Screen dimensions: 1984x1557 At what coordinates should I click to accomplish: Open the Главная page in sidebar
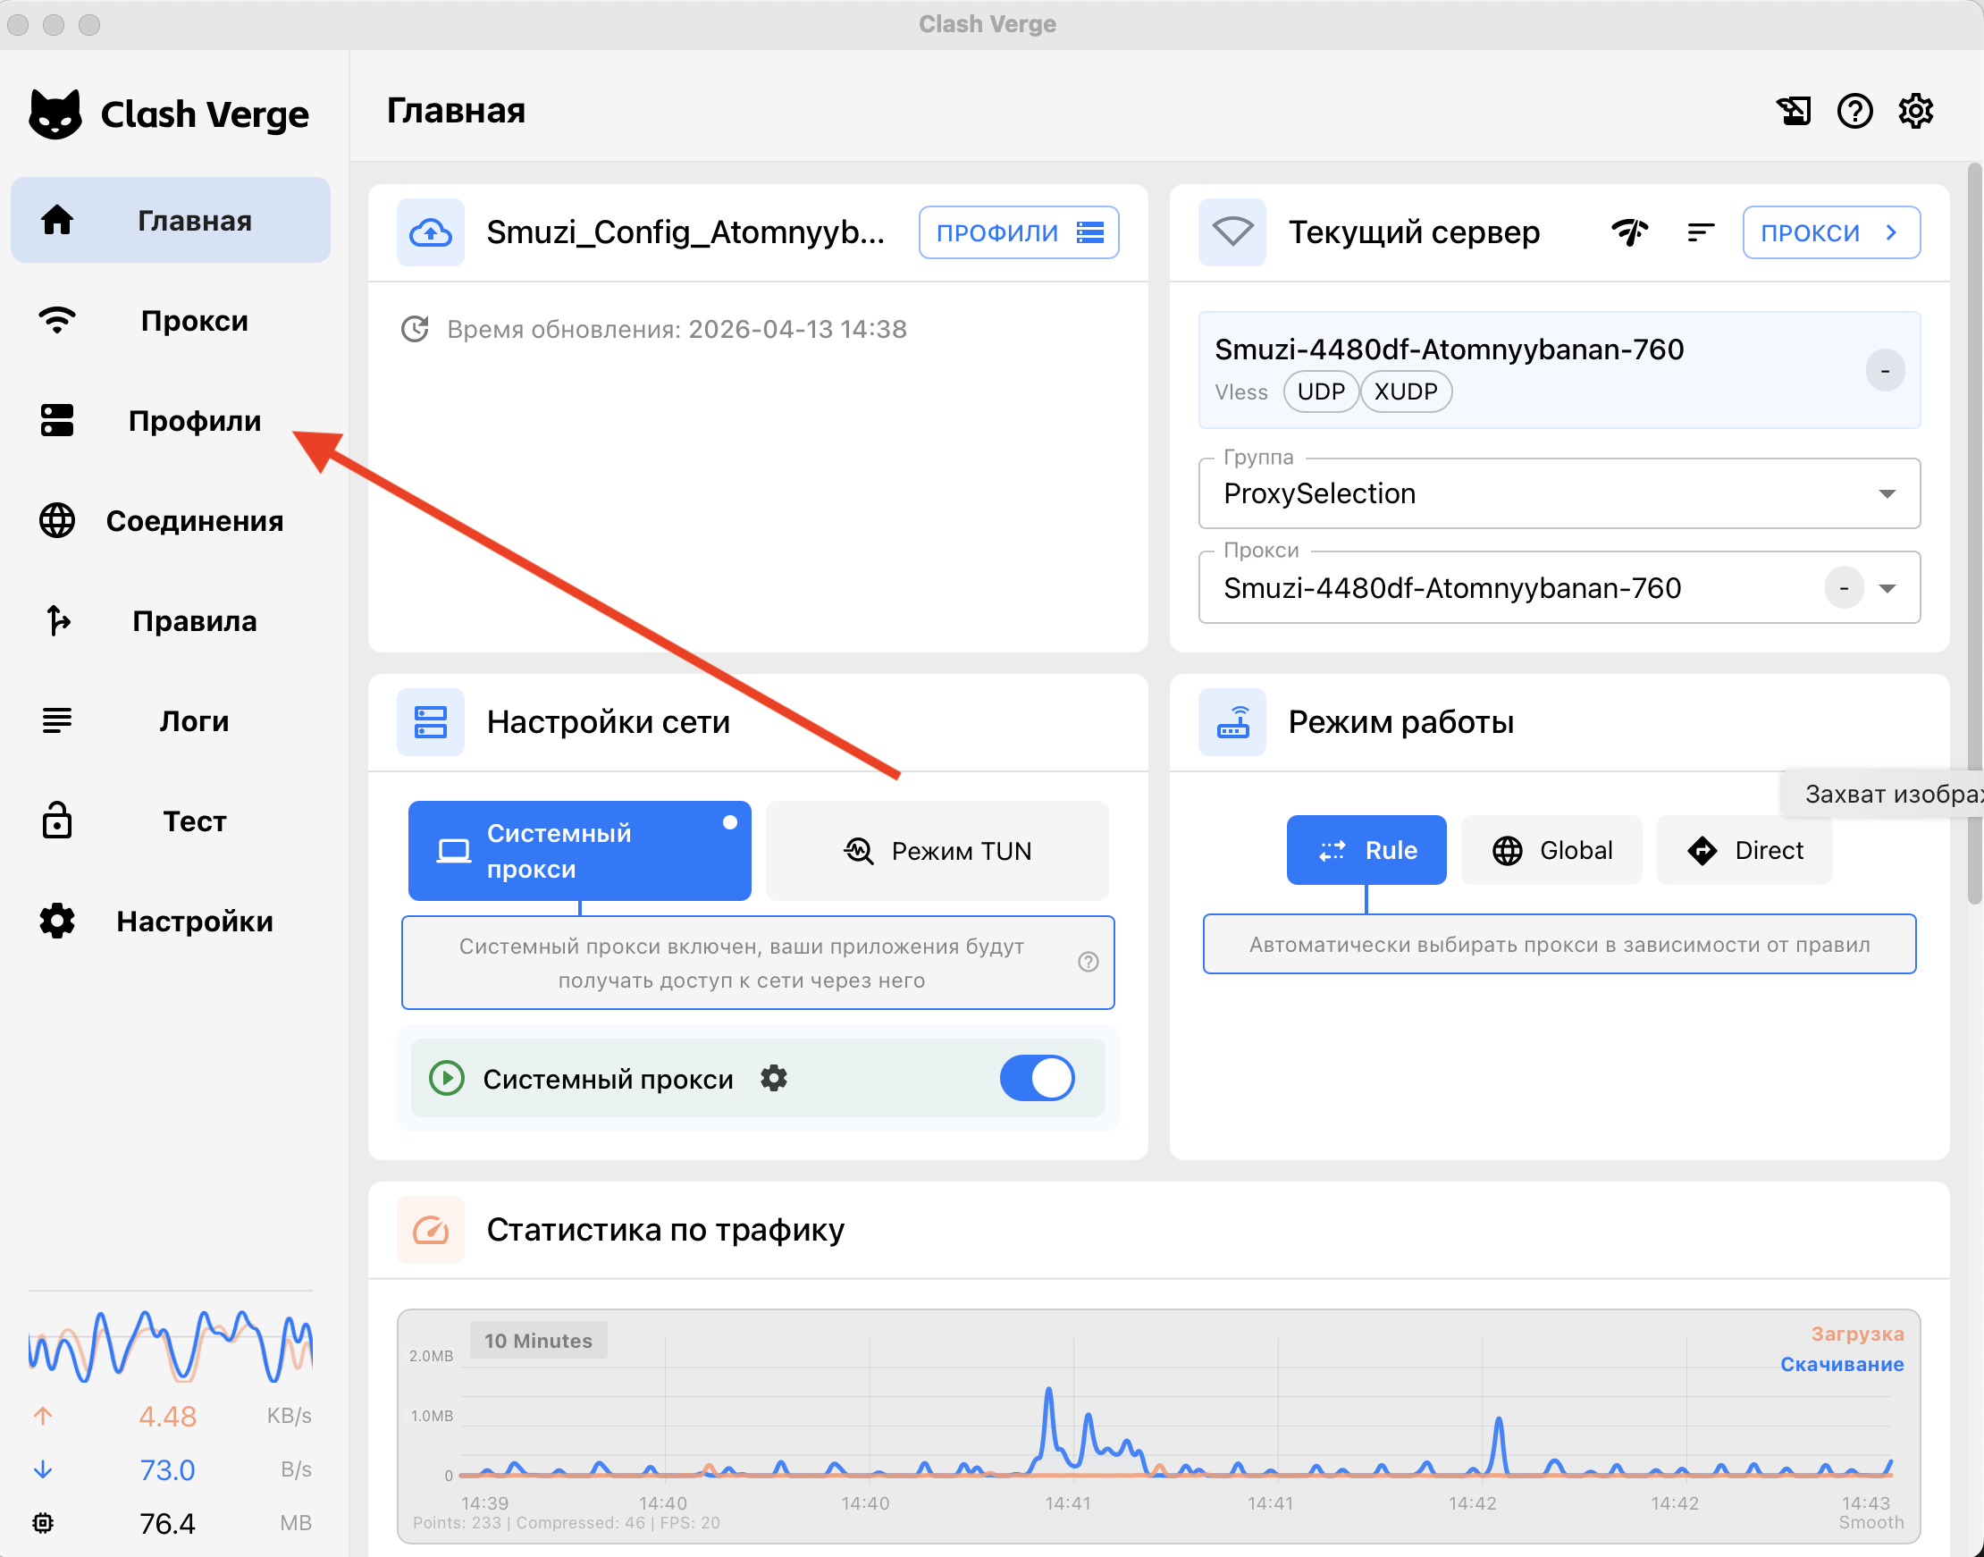(171, 220)
